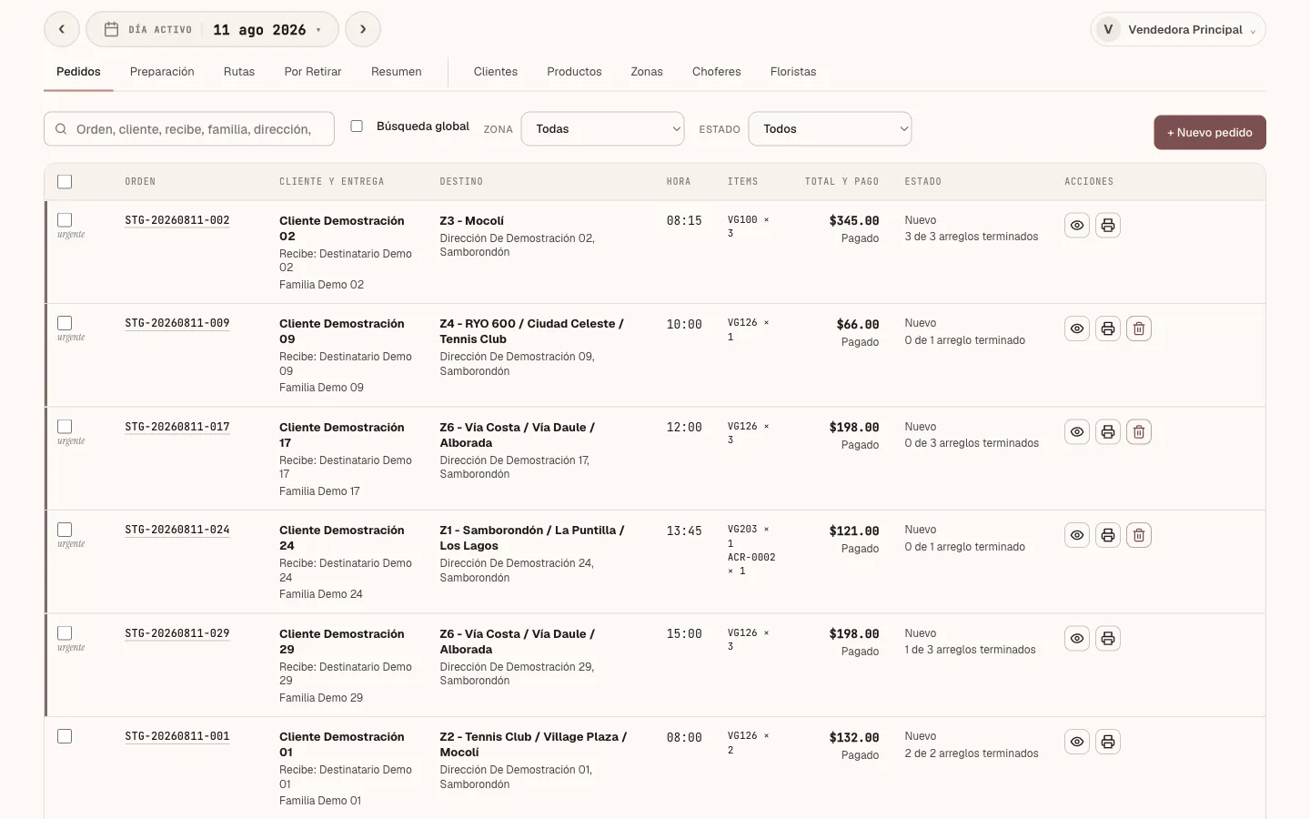Open order link STG-20260811-001
This screenshot has width=1310, height=819.
[x=177, y=736]
